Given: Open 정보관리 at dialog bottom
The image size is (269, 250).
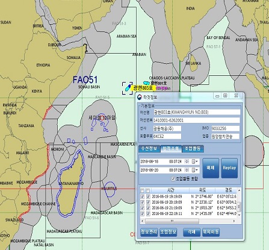Looking at the screenshot, I should [x=149, y=232].
